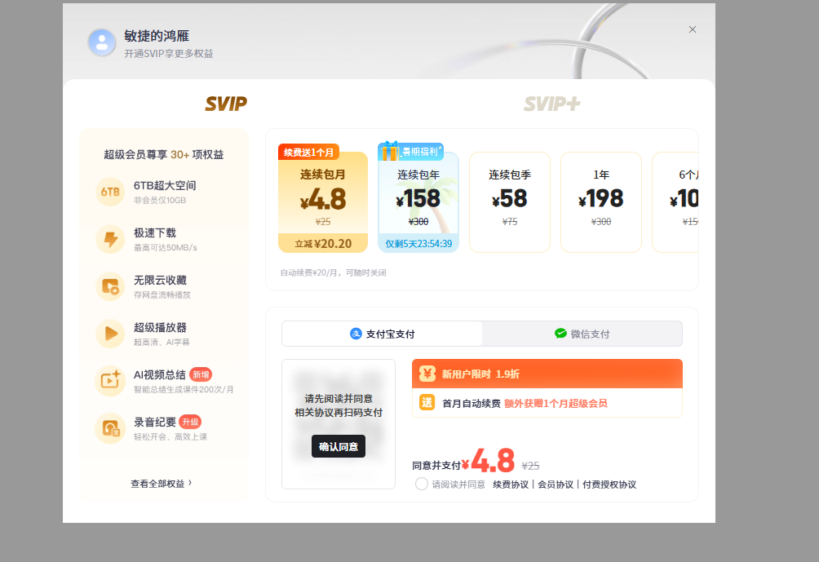Close the SVIP purchase dialog
Screen dimensions: 819x562
pos(692,29)
